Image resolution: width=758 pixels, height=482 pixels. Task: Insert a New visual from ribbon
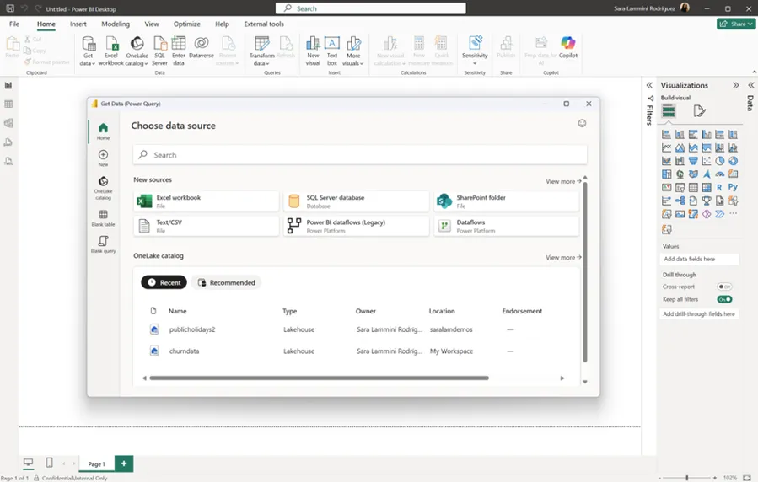[313, 51]
